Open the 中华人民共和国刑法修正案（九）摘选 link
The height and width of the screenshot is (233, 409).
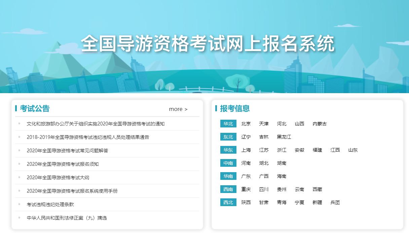(x=67, y=218)
